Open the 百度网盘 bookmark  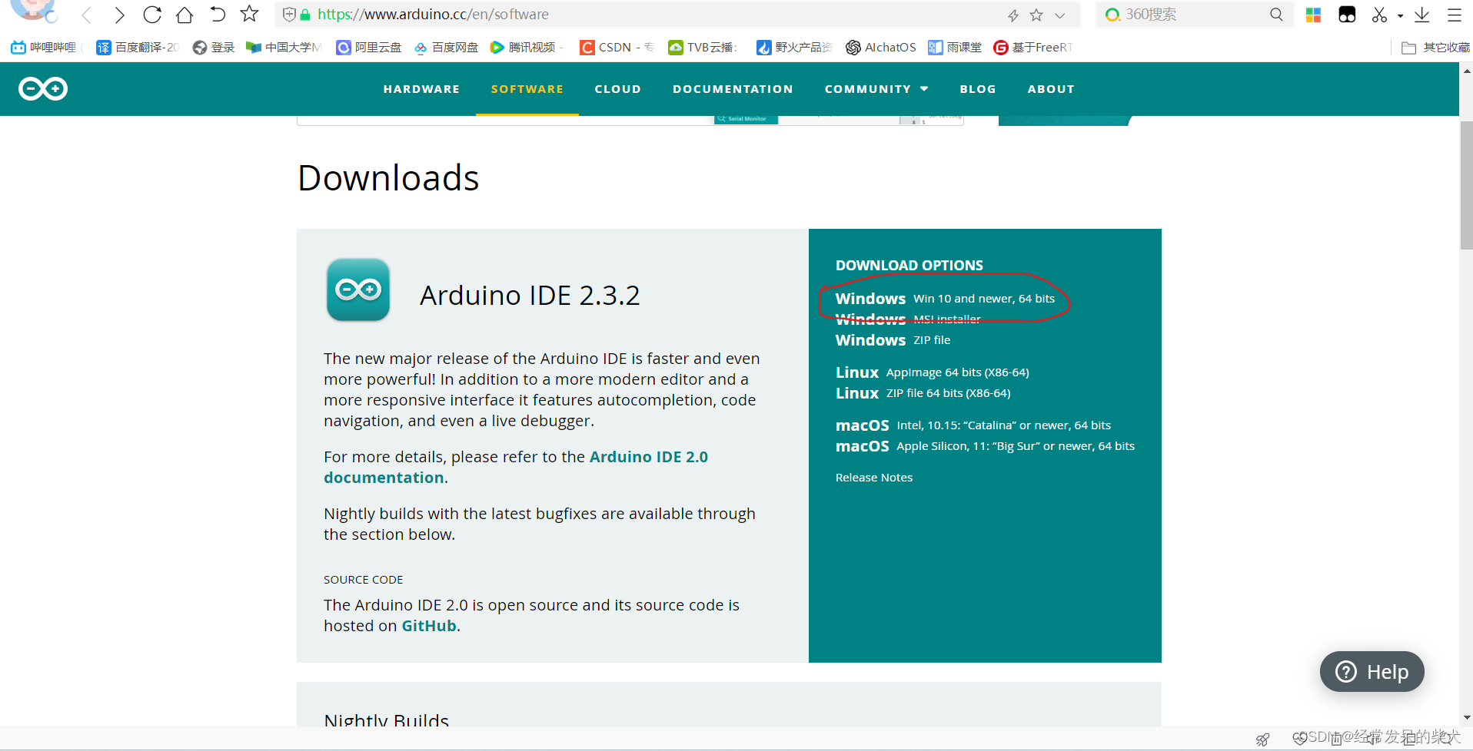pos(446,48)
